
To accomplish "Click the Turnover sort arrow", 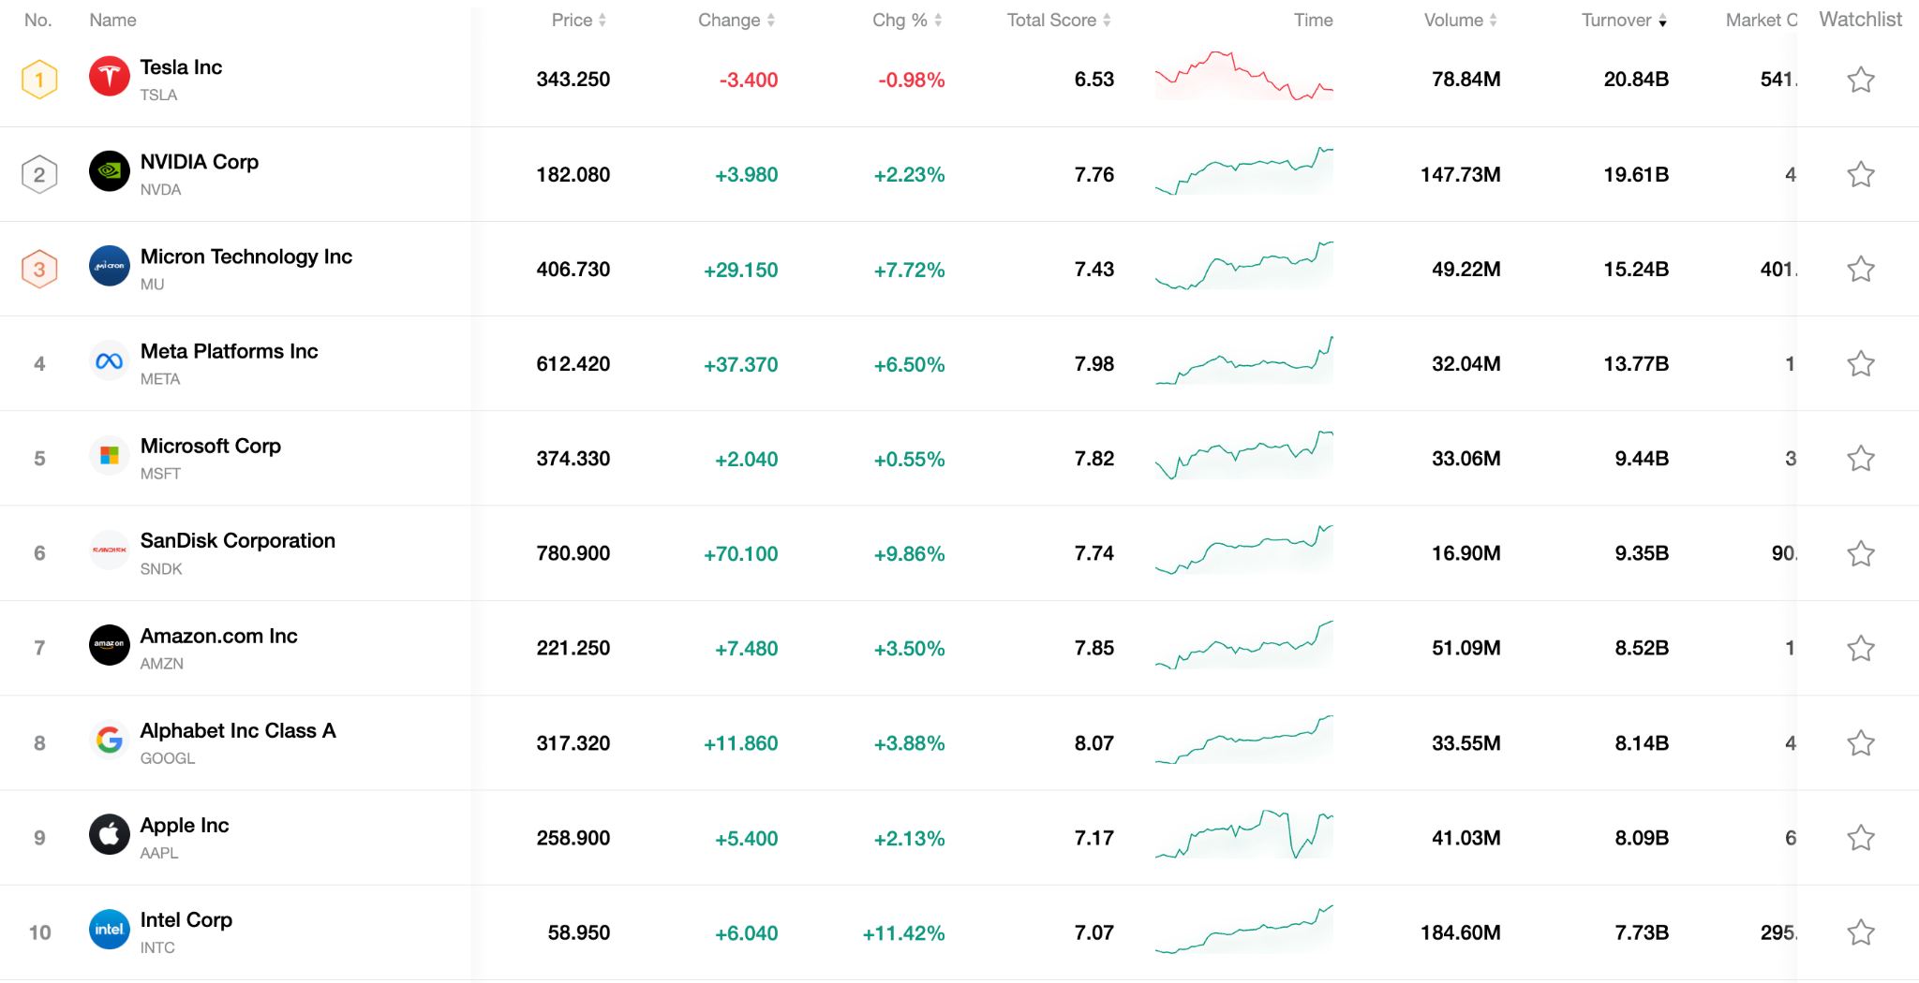I will tap(1664, 20).
